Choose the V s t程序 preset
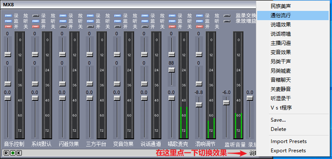 point(293,108)
